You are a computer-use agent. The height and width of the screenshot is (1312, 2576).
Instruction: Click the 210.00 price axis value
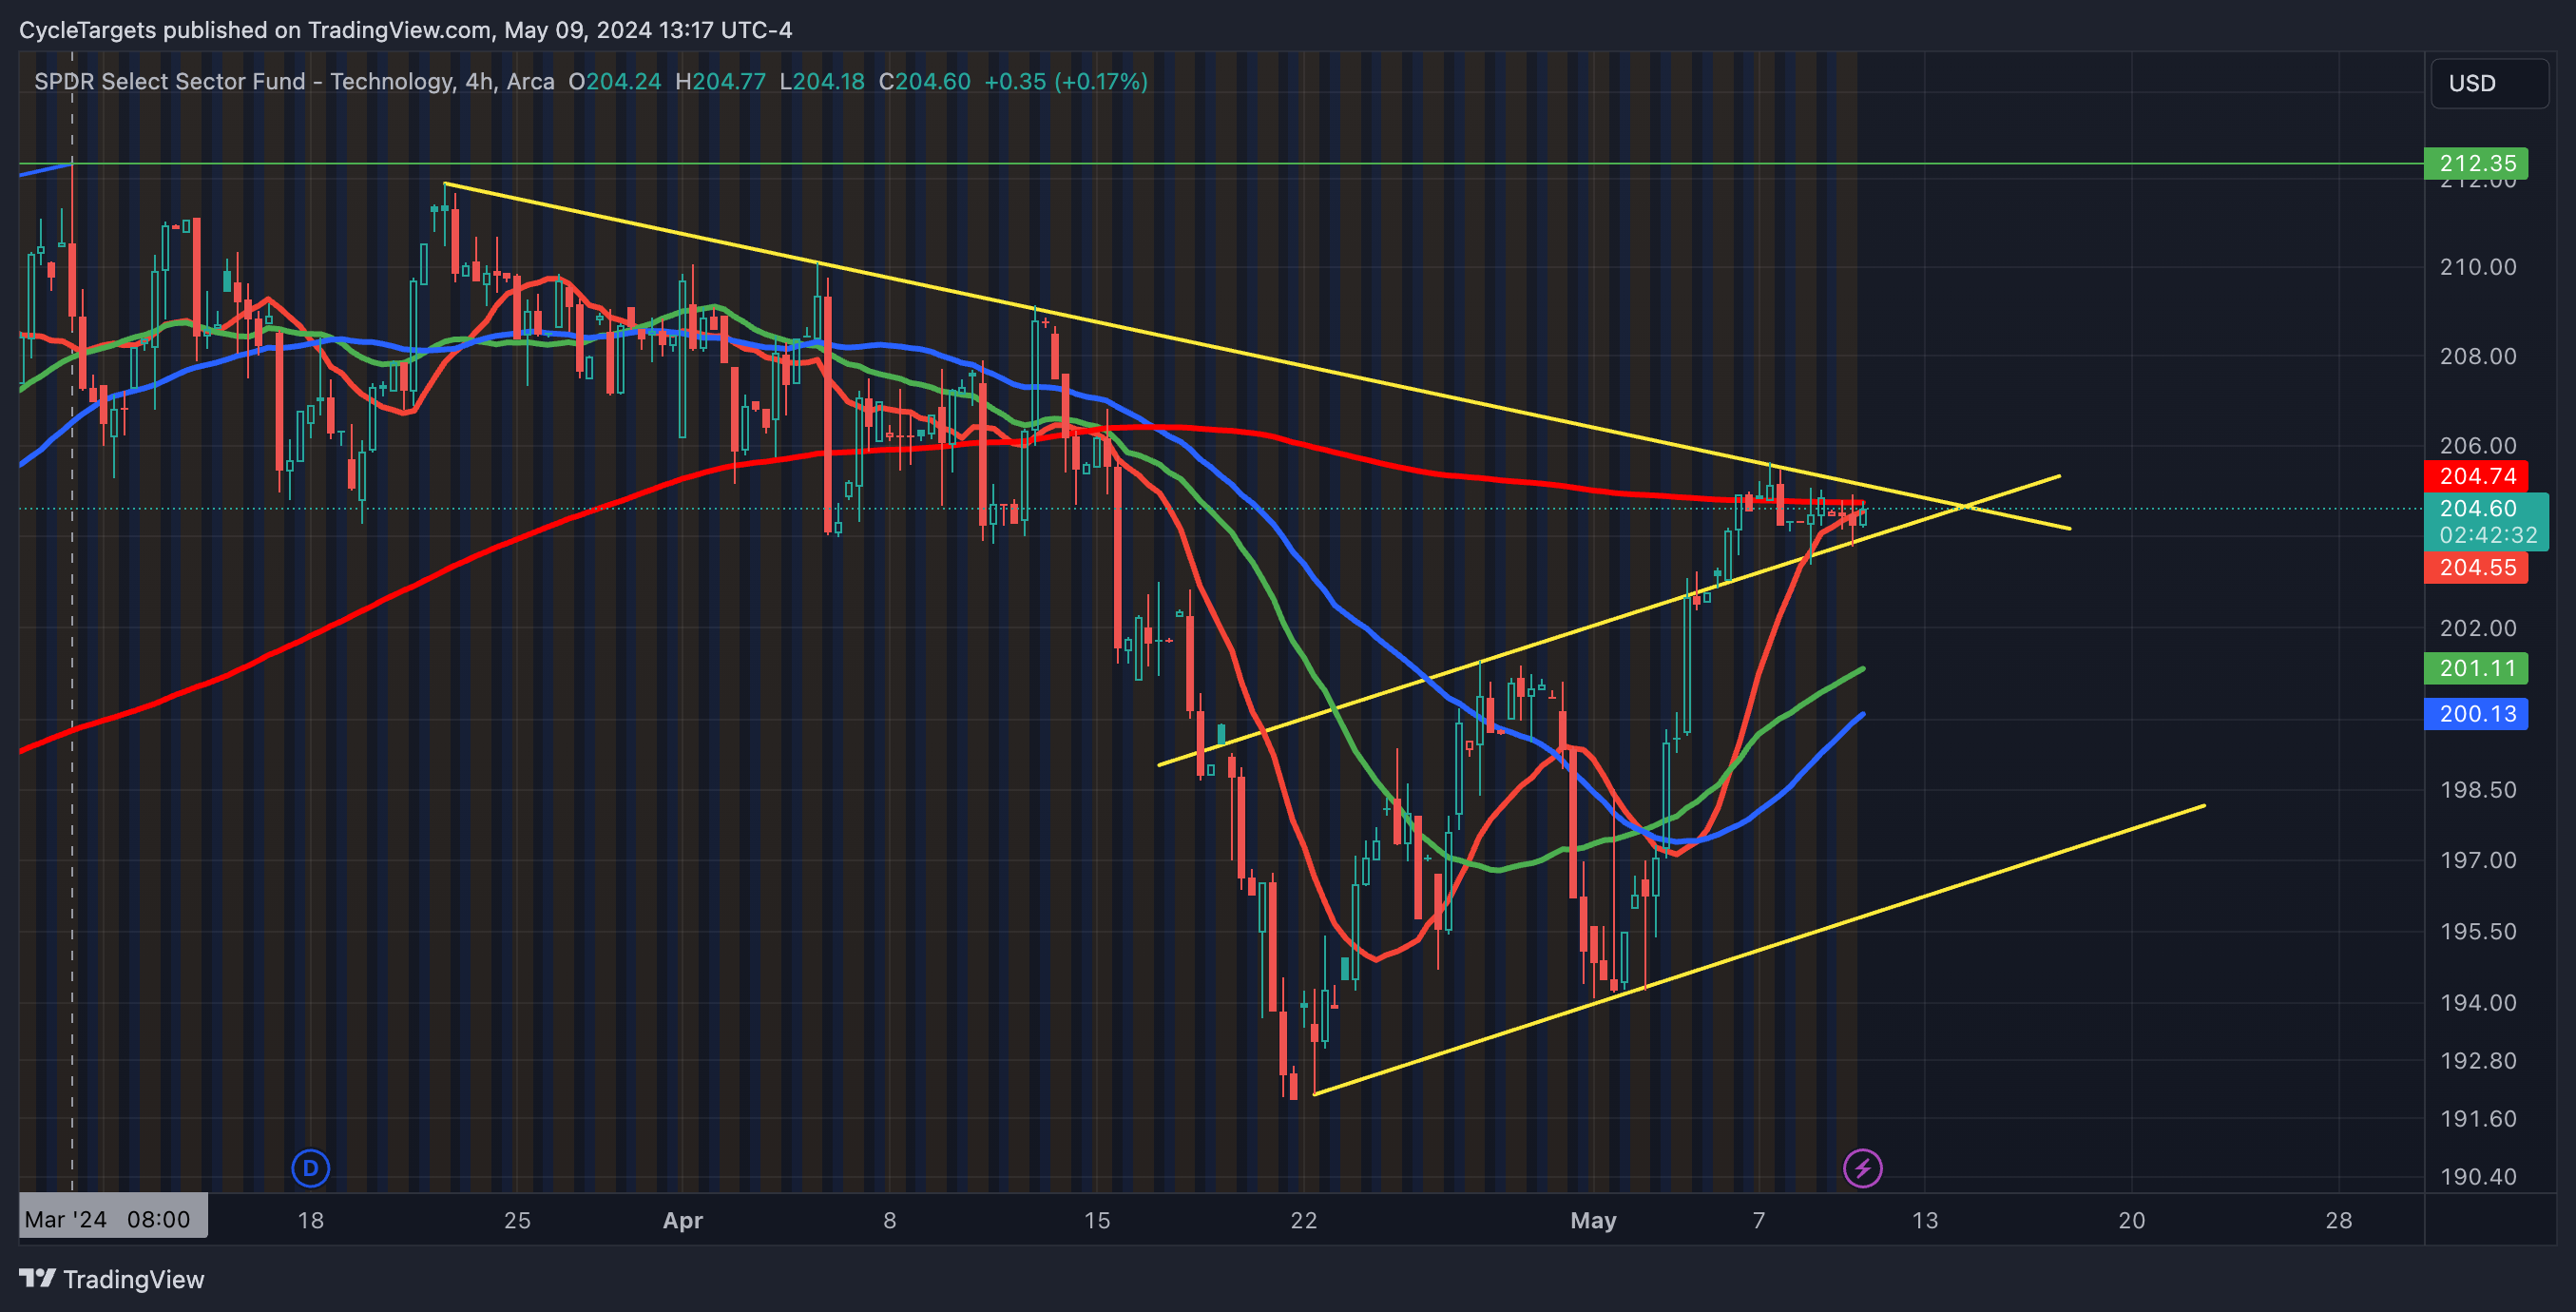2478,267
